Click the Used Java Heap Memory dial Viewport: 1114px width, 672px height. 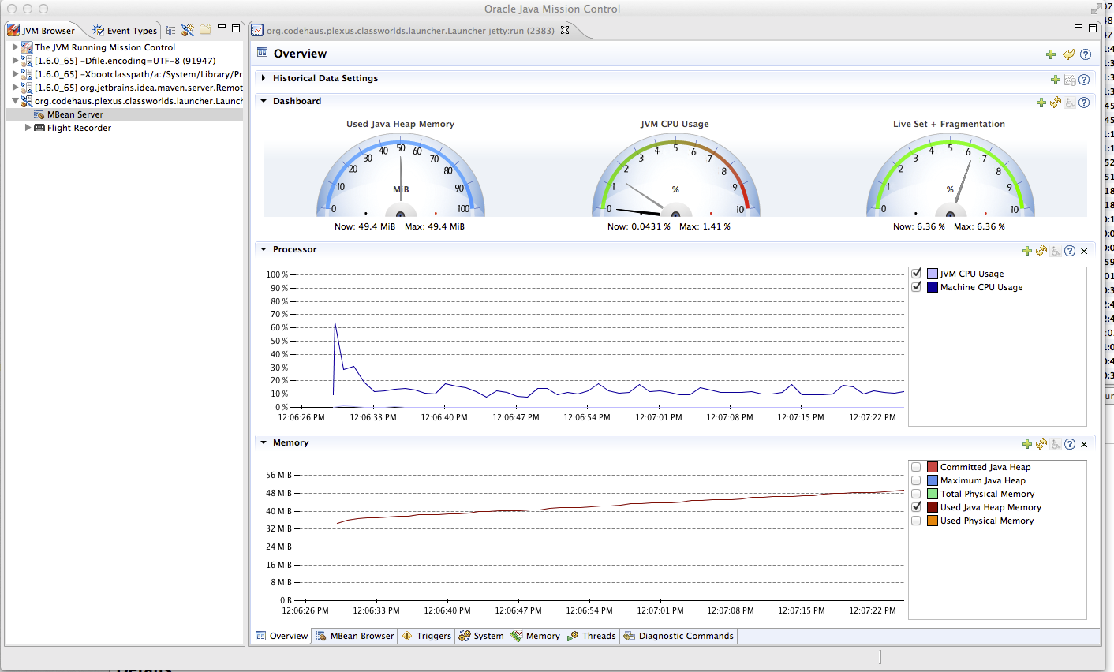tap(400, 176)
